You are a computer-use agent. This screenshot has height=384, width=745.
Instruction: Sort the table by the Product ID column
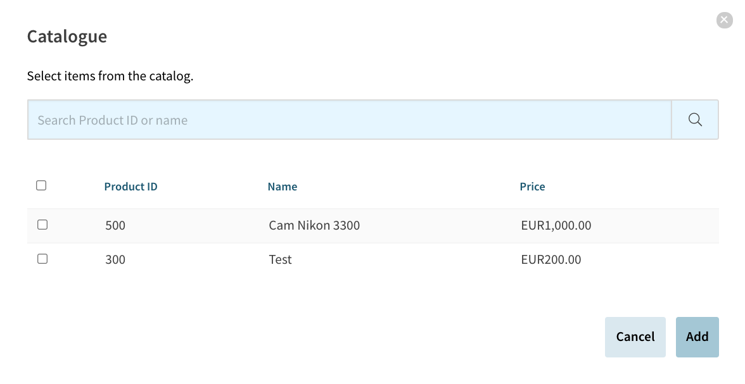(131, 187)
